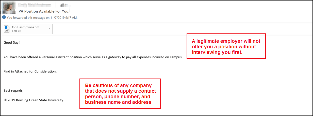Click the red 'legitimate employer' warning box

(x=226, y=46)
